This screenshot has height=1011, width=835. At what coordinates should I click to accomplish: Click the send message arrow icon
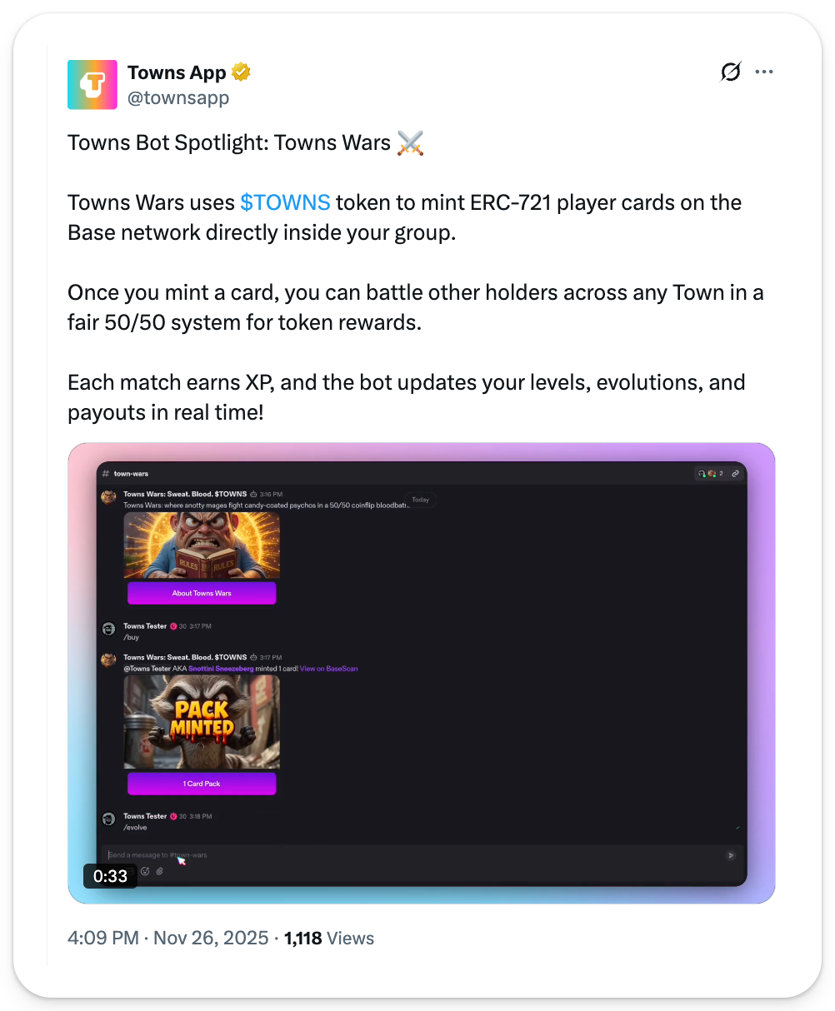coord(731,854)
